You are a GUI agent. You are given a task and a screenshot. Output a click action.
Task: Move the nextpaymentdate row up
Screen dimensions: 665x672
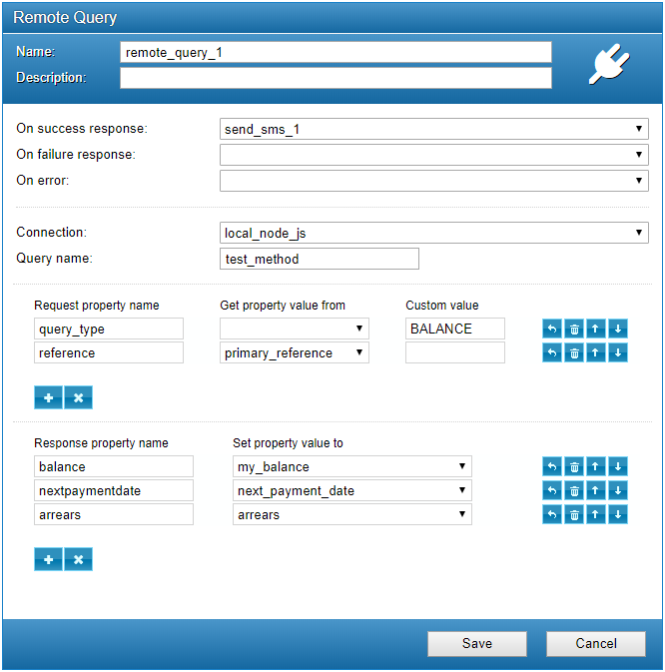595,490
